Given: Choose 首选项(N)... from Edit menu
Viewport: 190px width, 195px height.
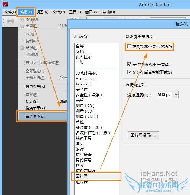Looking at the screenshot, I should click(x=43, y=117).
